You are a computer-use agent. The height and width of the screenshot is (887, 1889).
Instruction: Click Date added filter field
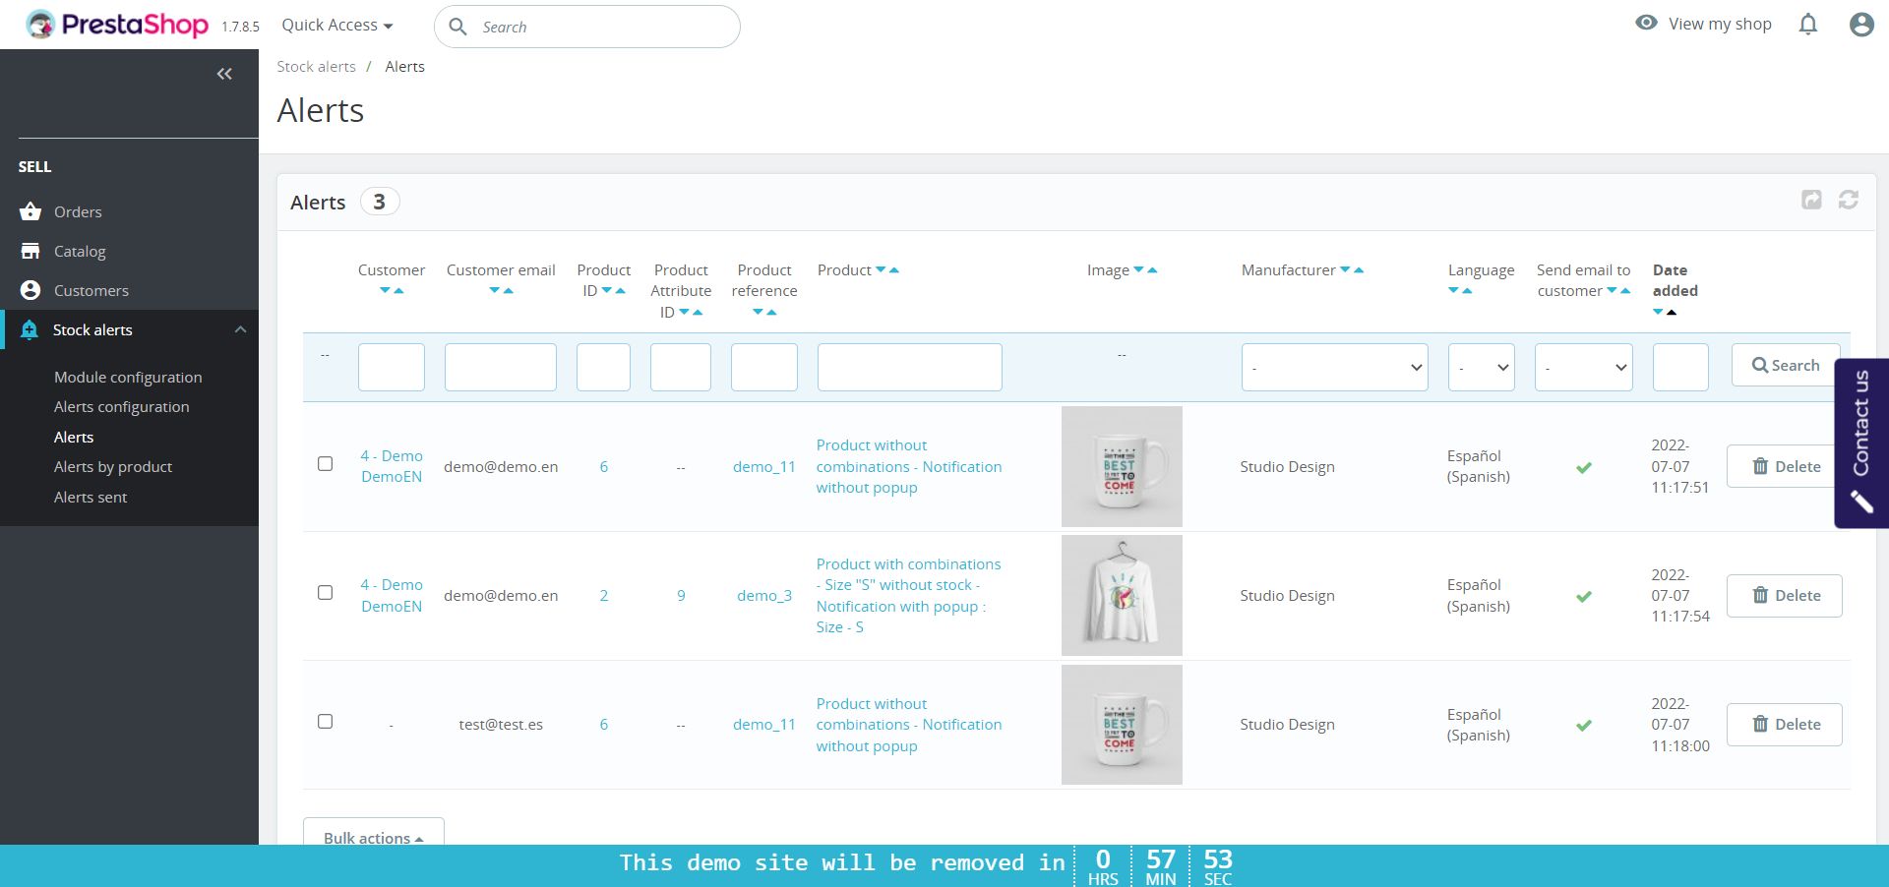click(1680, 368)
